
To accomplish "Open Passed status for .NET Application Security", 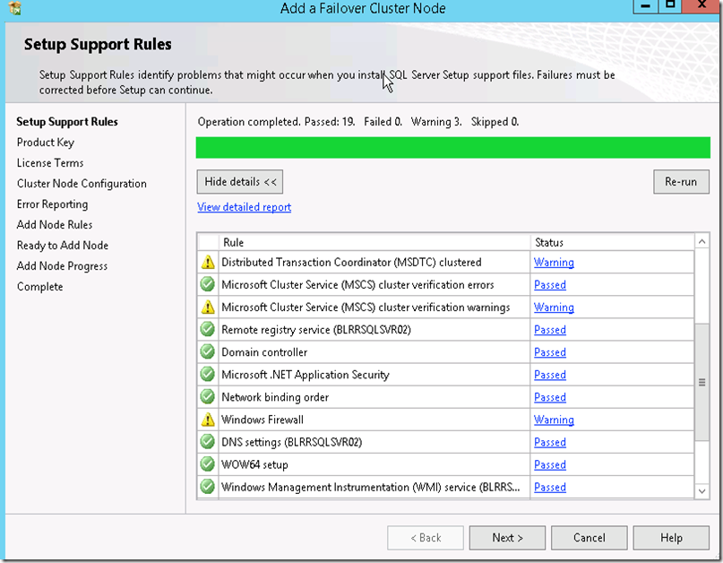I will [549, 375].
